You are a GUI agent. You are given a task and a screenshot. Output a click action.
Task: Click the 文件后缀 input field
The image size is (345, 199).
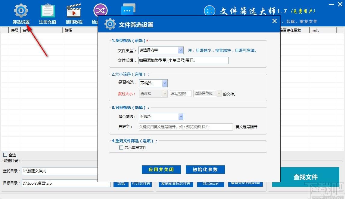click(184, 60)
